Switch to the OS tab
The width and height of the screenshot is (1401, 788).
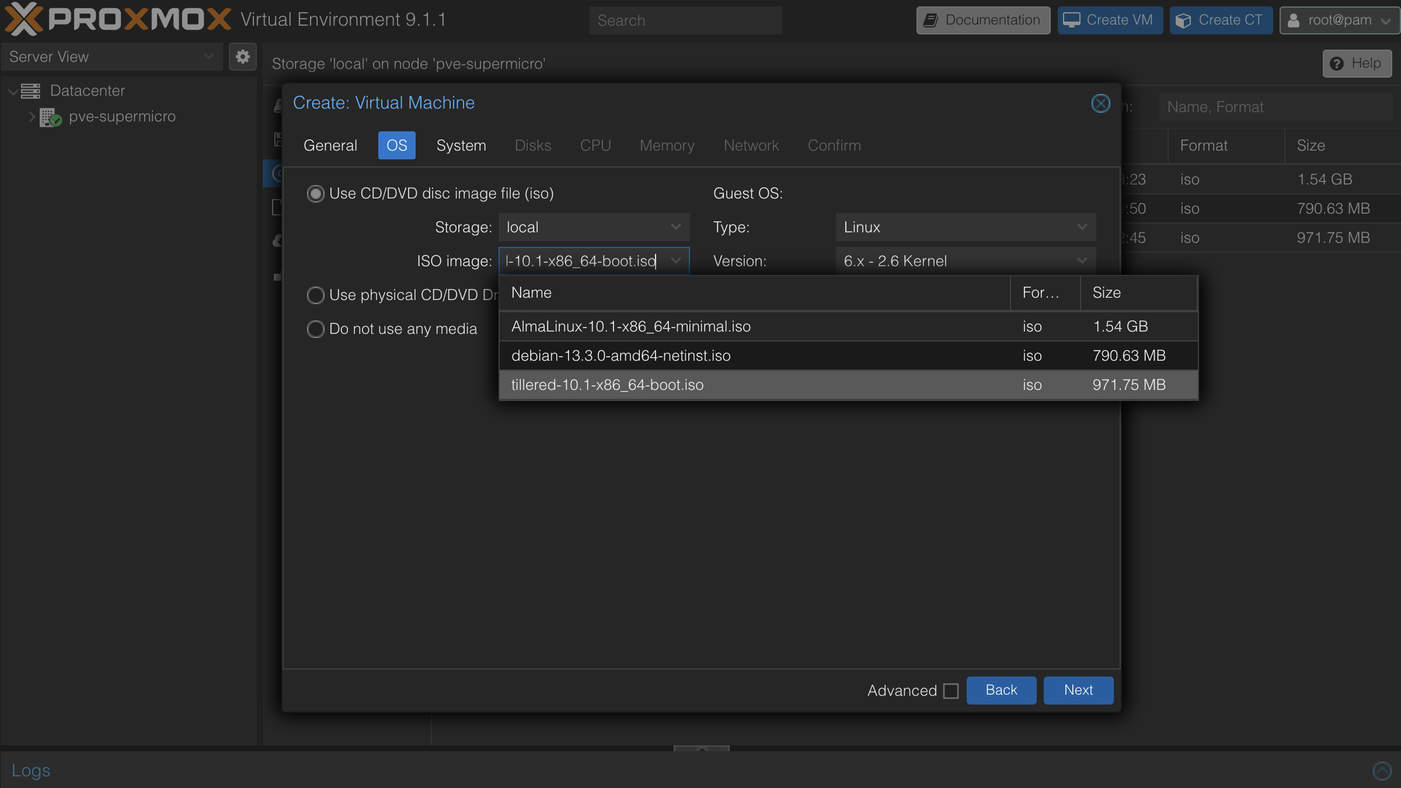click(397, 145)
